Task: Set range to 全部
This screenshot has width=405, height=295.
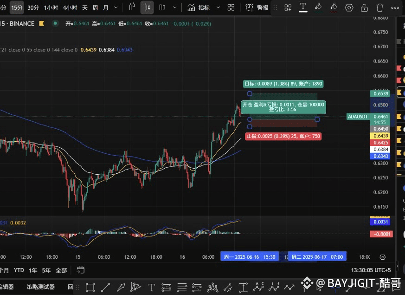Action: (x=61, y=270)
